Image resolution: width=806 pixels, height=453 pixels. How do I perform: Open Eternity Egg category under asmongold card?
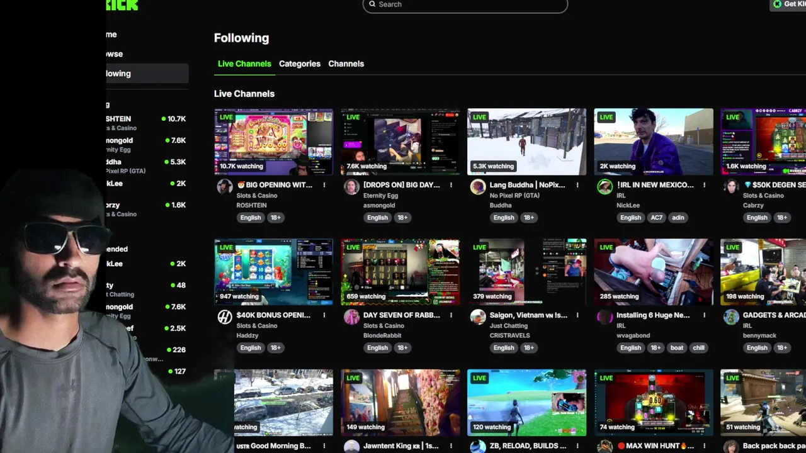tap(381, 196)
